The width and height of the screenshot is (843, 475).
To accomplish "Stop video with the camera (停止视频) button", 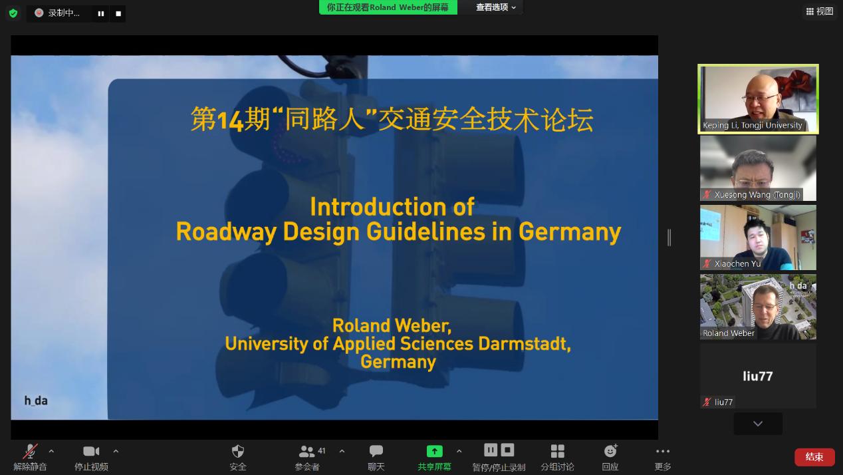I will tap(91, 452).
